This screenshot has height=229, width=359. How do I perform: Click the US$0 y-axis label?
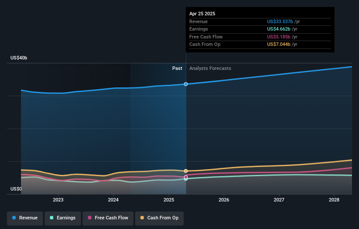16,189
